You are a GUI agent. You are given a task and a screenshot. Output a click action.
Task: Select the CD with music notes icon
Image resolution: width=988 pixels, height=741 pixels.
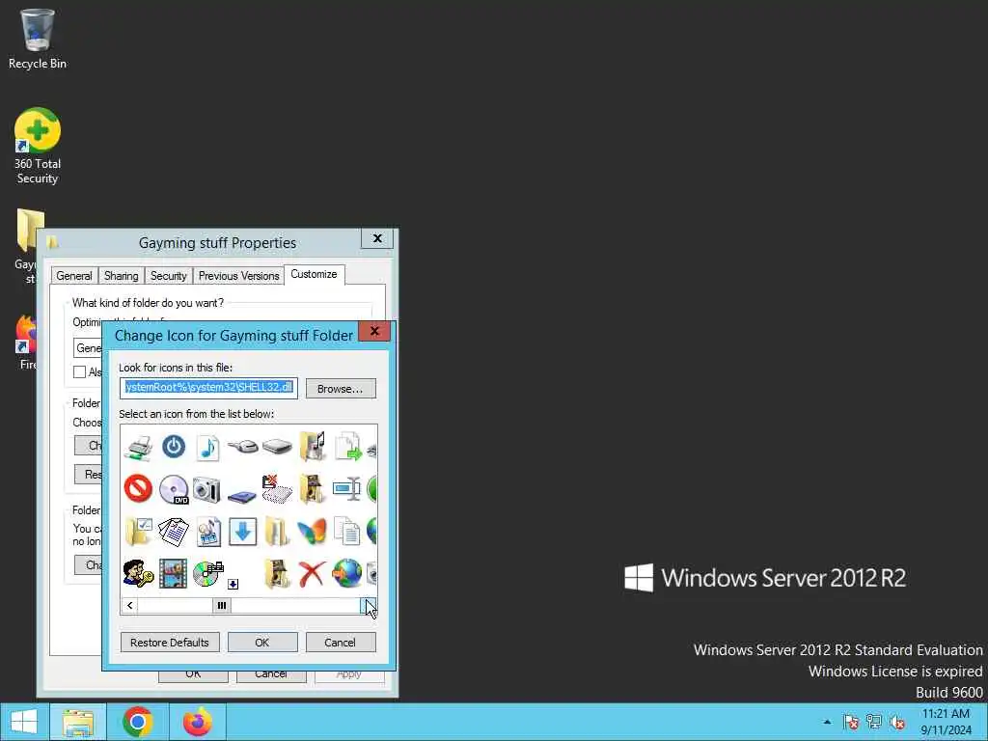coord(208,573)
